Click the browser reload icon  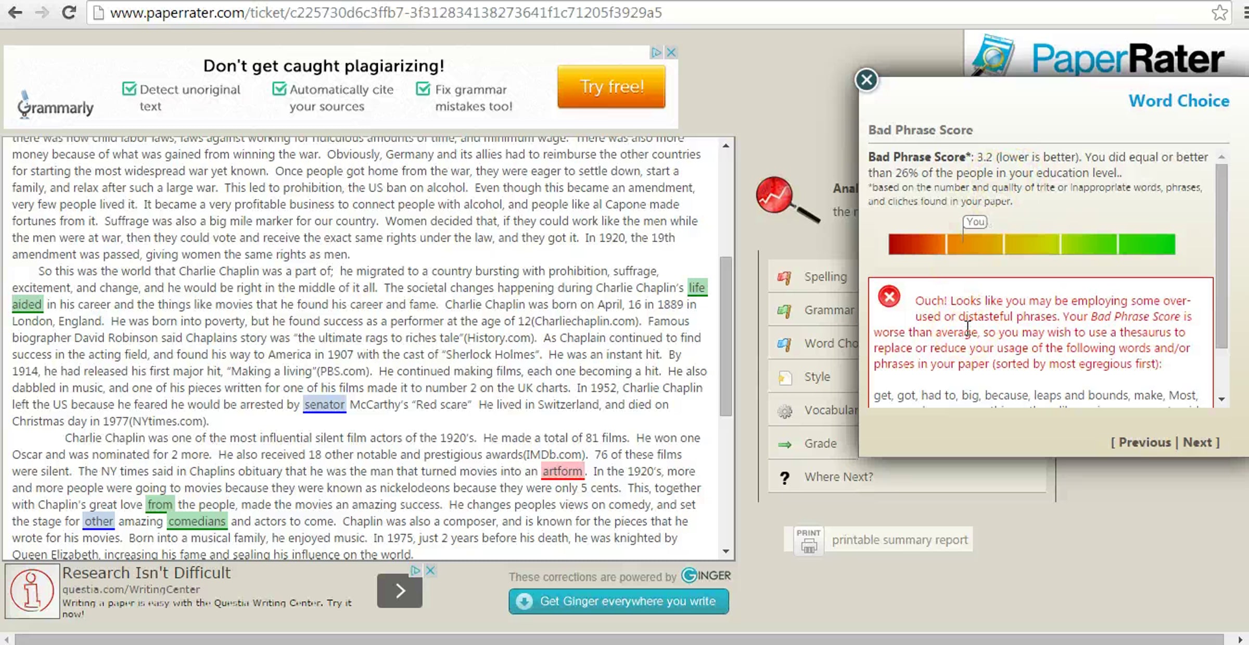[x=69, y=12]
